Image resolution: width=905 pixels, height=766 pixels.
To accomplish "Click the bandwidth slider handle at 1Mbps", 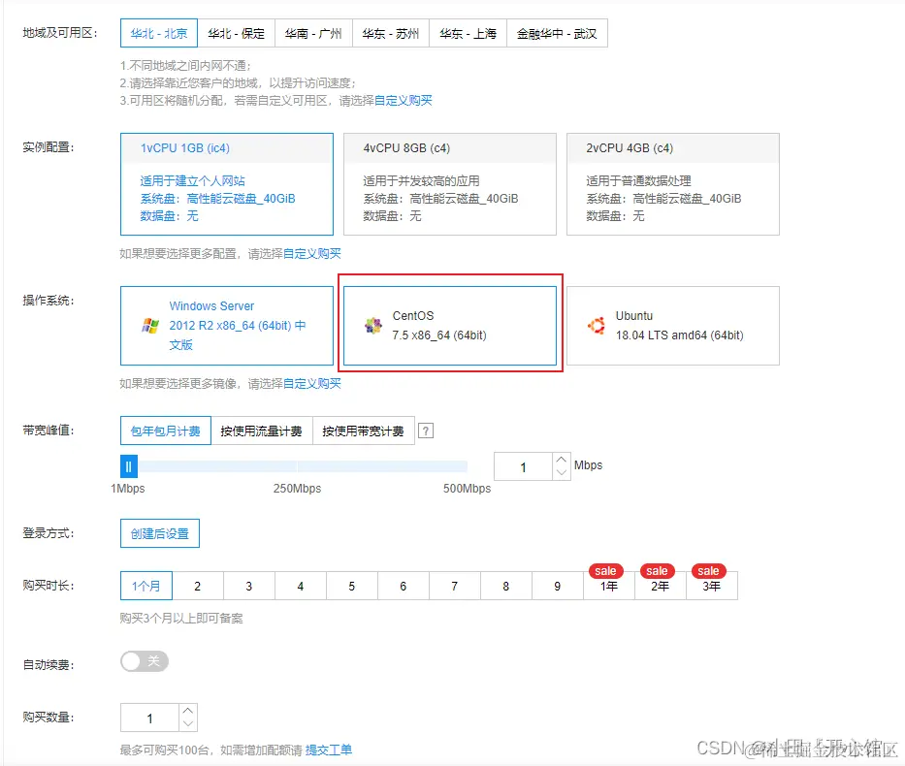I will click(129, 466).
